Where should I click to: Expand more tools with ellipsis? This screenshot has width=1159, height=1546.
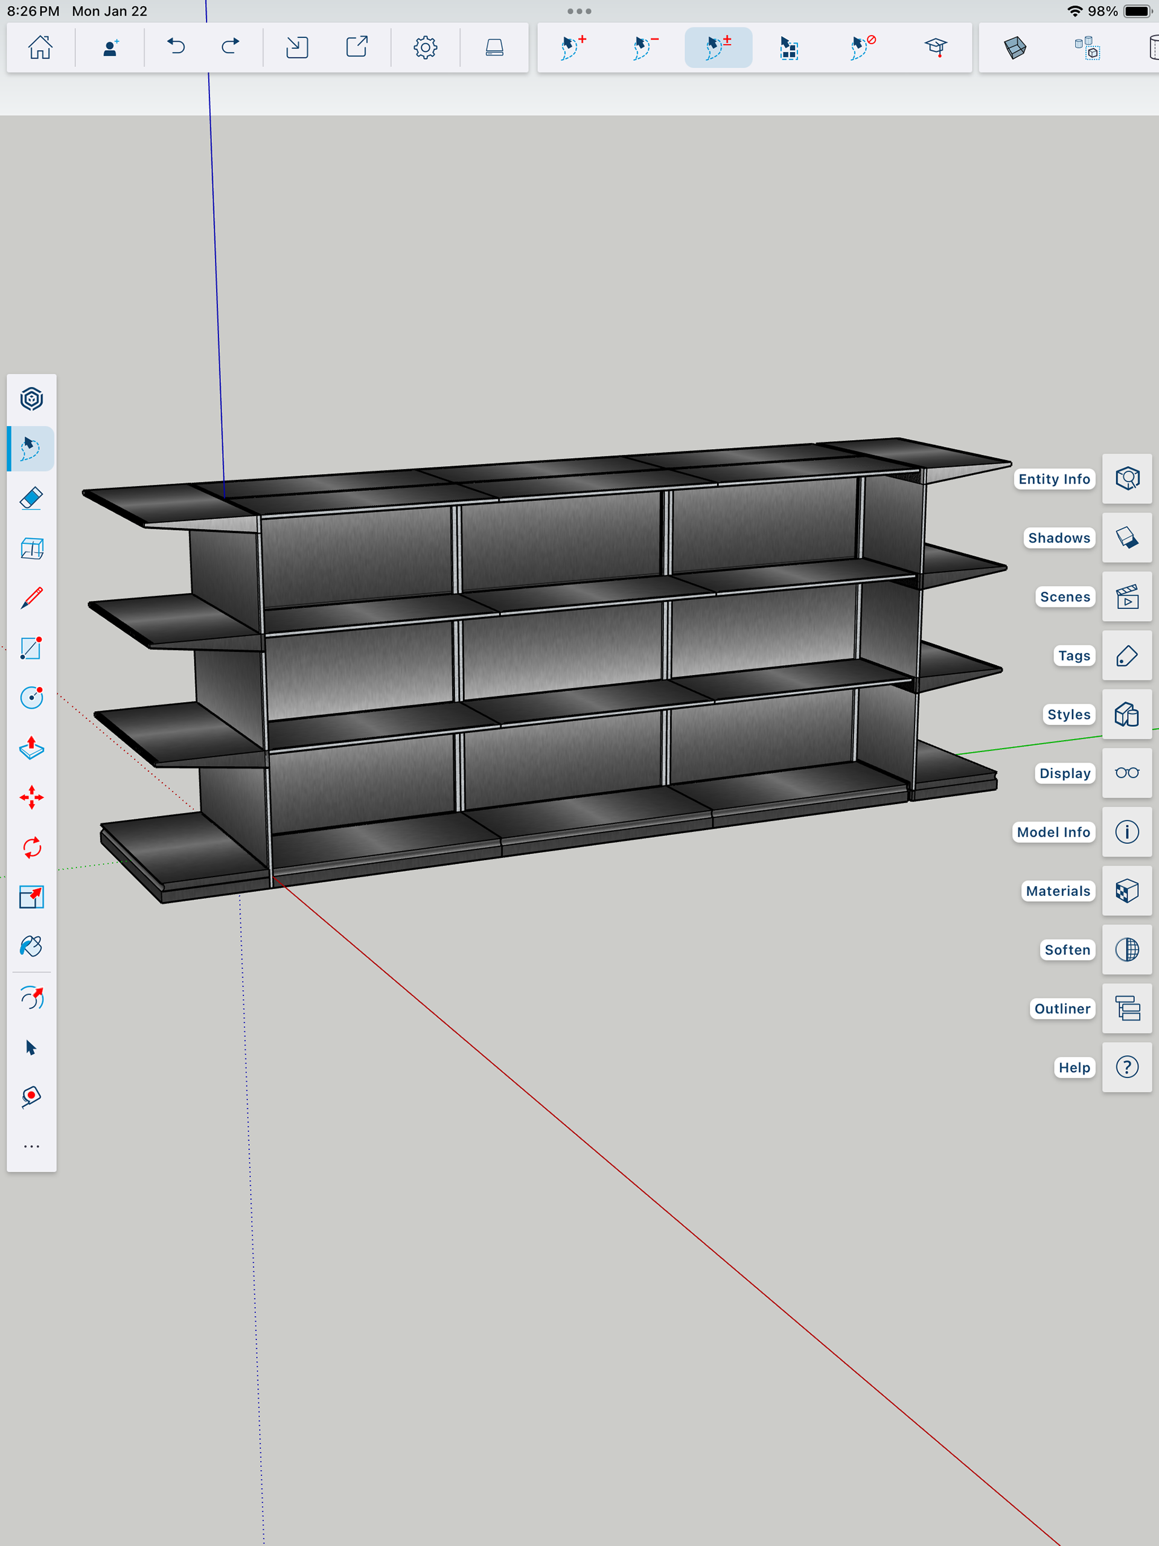[31, 1147]
